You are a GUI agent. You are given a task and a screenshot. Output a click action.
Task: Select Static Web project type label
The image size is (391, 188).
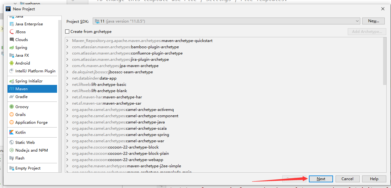click(x=25, y=143)
